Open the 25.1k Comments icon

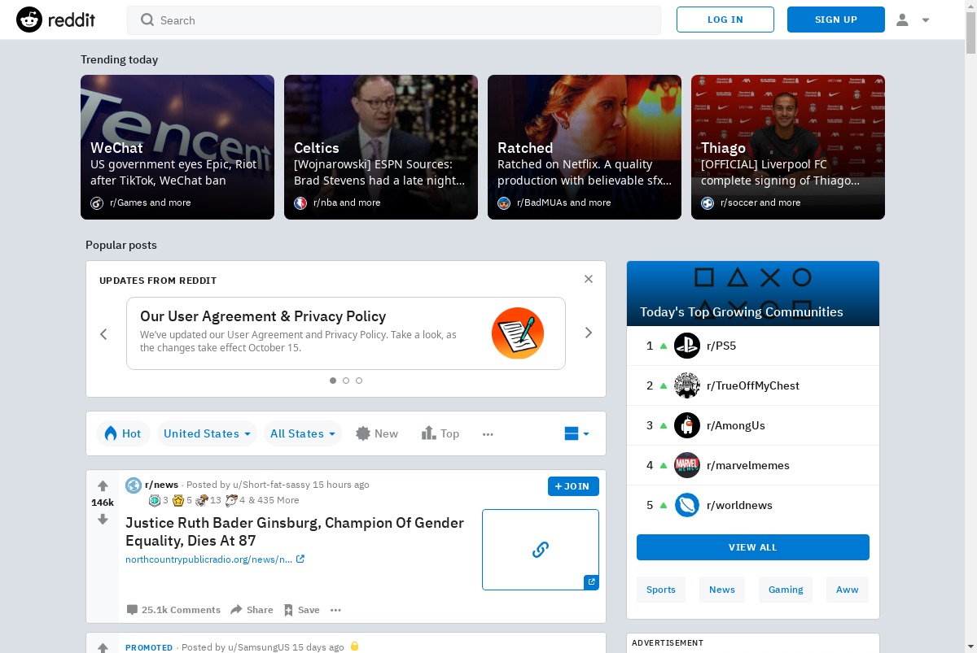click(x=132, y=610)
